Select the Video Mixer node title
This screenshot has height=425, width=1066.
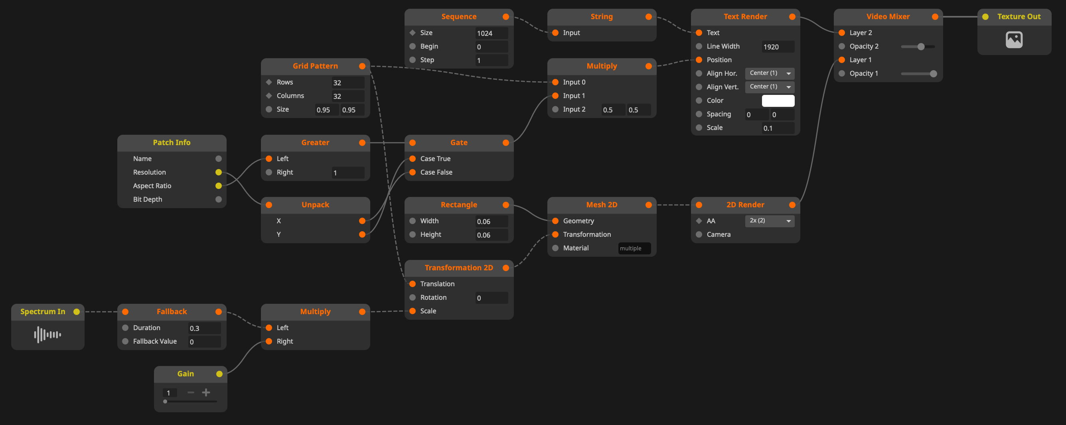point(888,17)
